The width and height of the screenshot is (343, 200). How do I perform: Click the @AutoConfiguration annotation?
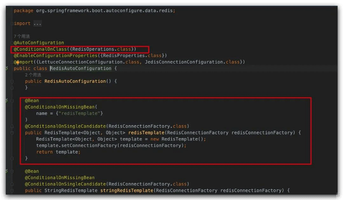pos(39,43)
